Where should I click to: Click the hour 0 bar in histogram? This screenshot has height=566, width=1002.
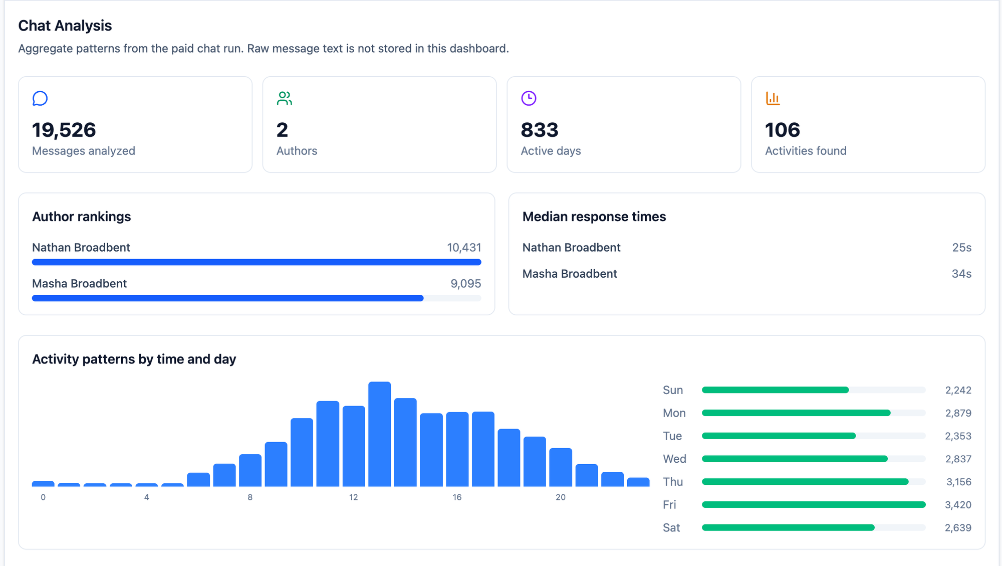(x=43, y=484)
